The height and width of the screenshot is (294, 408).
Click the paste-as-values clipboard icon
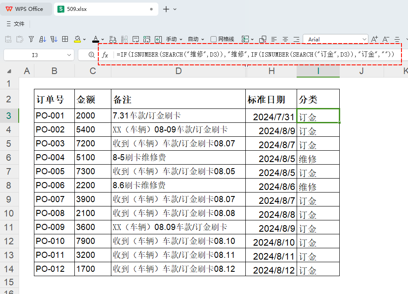tap(8, 39)
